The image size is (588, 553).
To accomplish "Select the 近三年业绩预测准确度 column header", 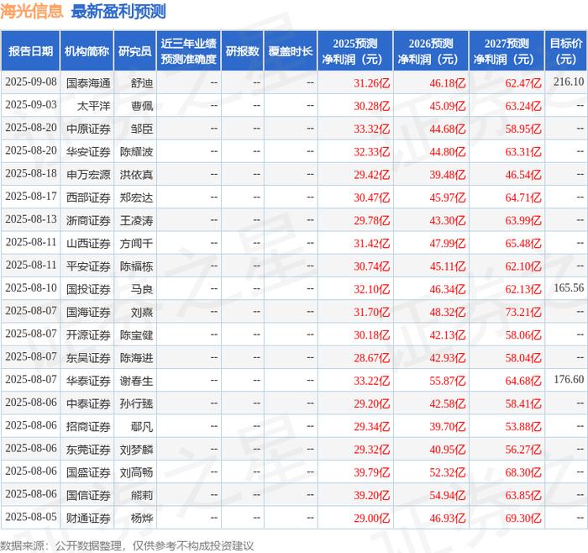I will click(x=189, y=51).
